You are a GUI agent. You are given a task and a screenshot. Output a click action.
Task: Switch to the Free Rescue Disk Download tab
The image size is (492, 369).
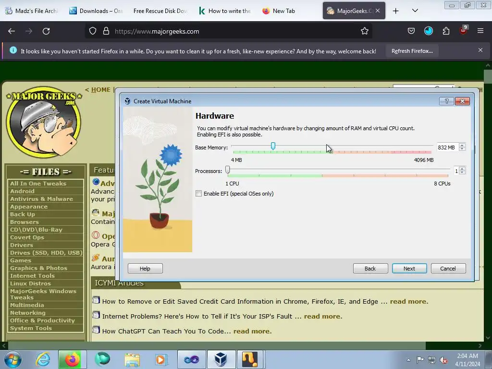pyautogui.click(x=160, y=11)
